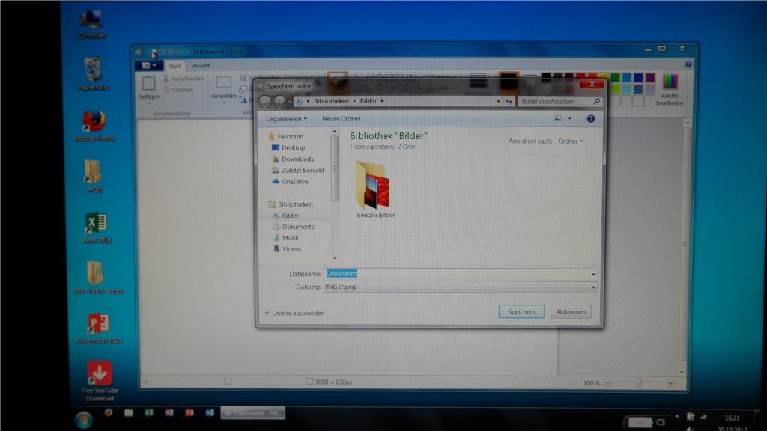Switch to the Start ribbon tab
The height and width of the screenshot is (431, 767).
tap(175, 66)
